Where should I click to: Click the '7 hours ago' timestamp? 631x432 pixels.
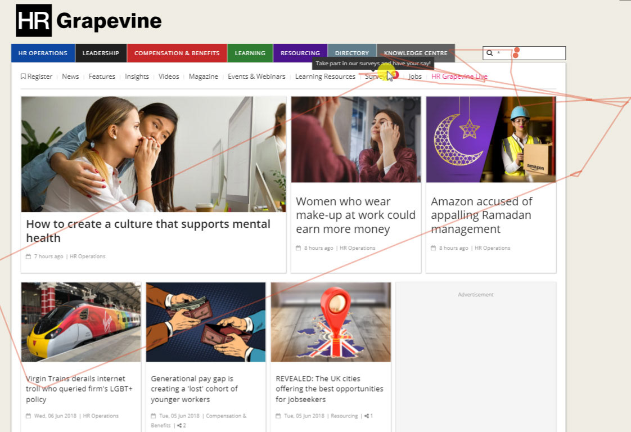pos(49,256)
